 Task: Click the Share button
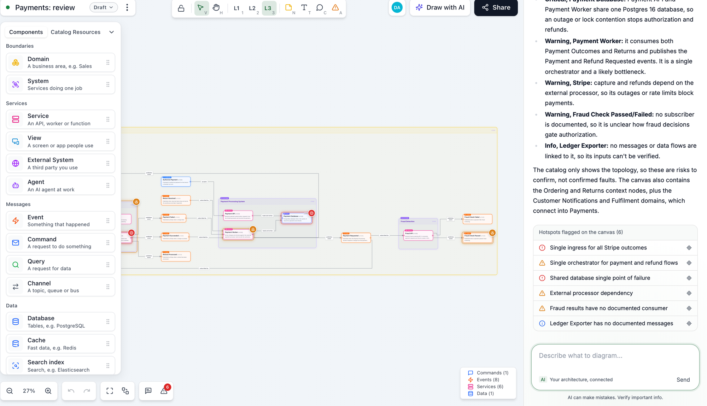pyautogui.click(x=496, y=7)
